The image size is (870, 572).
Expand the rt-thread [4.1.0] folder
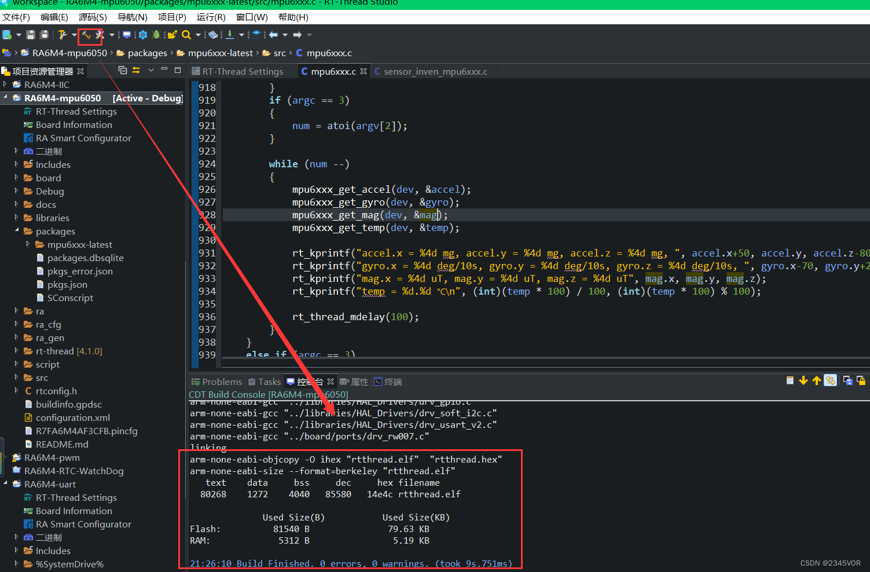pos(16,351)
